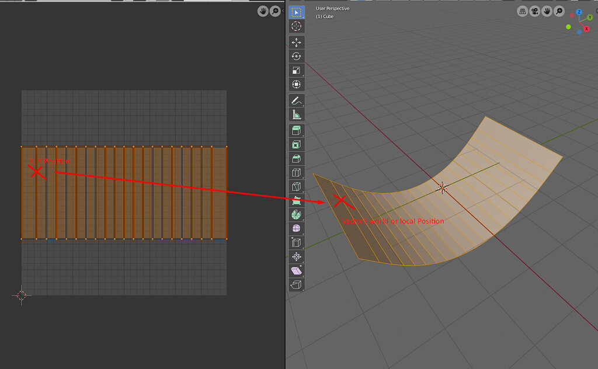The image size is (598, 369).
Task: Switch to the 3D Cursor tool
Action: point(297,26)
